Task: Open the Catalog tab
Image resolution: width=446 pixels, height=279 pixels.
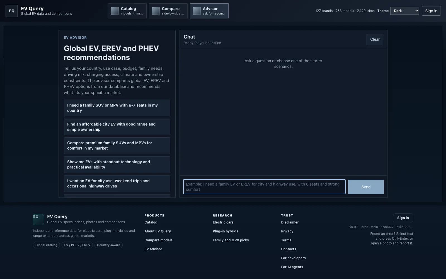Action: (x=127, y=11)
